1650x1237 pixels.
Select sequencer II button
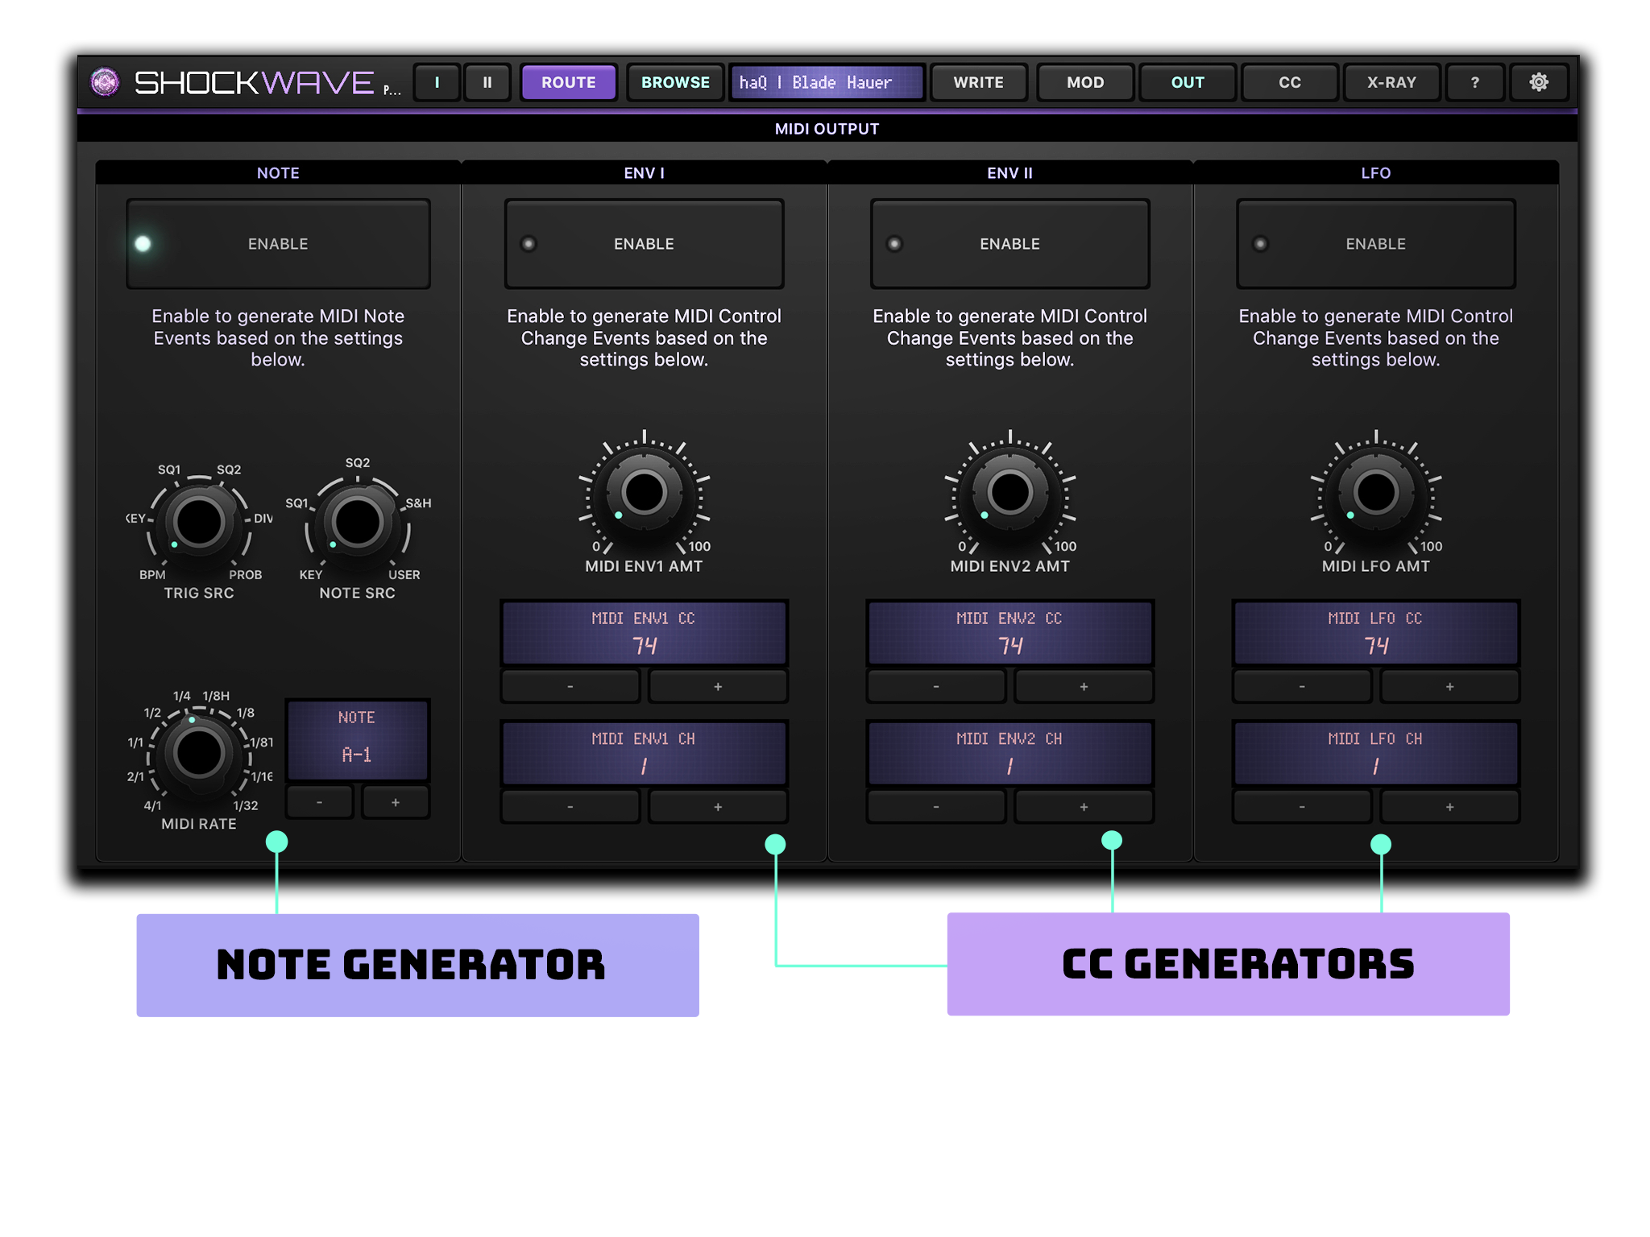(x=487, y=82)
